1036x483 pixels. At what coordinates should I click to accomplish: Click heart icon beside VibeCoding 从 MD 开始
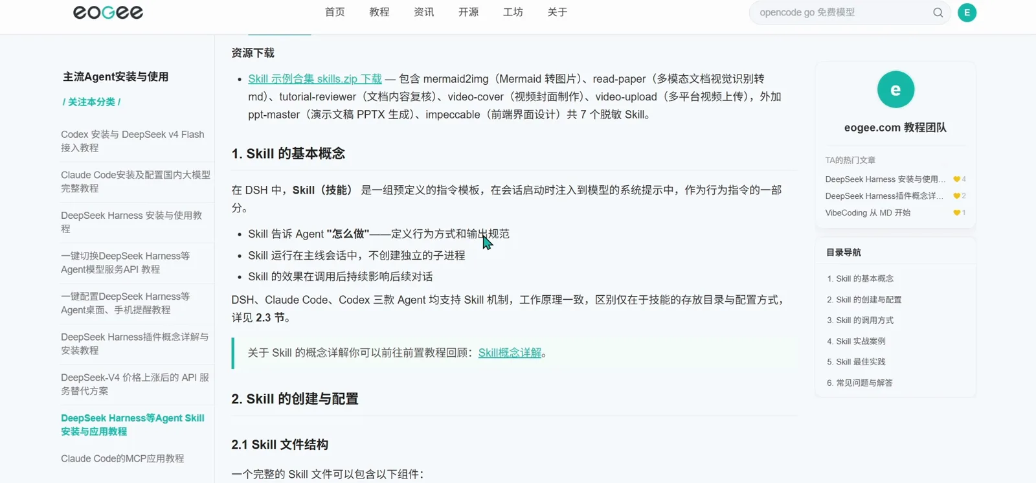click(957, 213)
